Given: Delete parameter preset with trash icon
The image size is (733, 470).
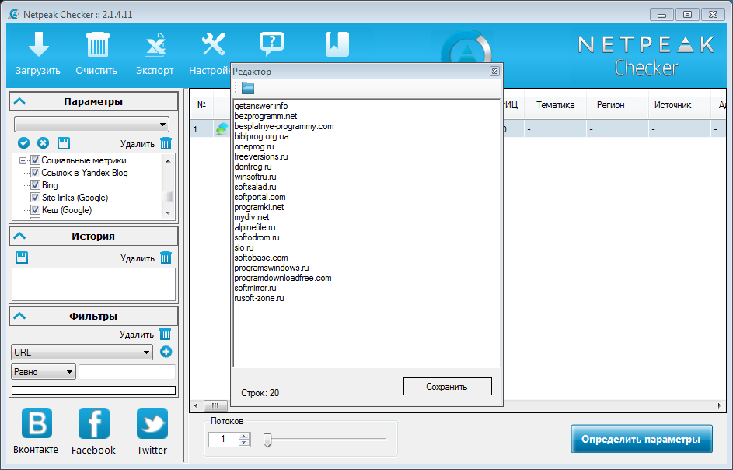Looking at the screenshot, I should click(x=166, y=143).
